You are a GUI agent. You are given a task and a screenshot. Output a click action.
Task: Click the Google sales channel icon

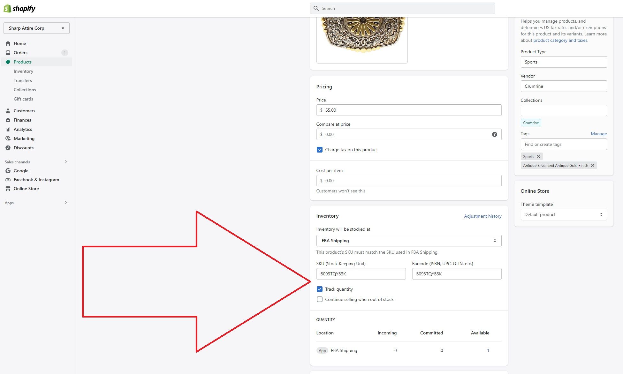pyautogui.click(x=8, y=171)
